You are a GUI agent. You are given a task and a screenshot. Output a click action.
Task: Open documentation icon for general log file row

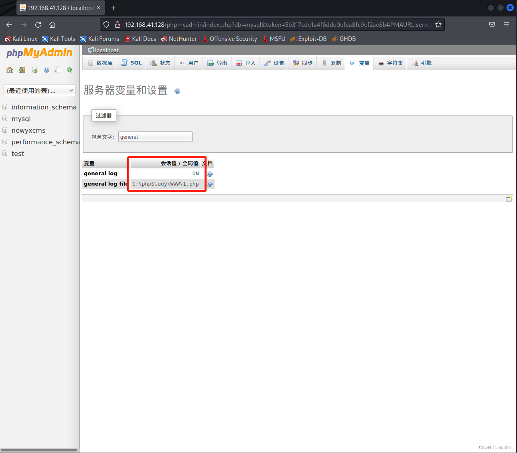(x=210, y=184)
